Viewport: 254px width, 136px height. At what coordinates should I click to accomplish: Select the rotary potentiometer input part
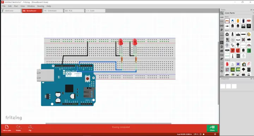(227, 34)
